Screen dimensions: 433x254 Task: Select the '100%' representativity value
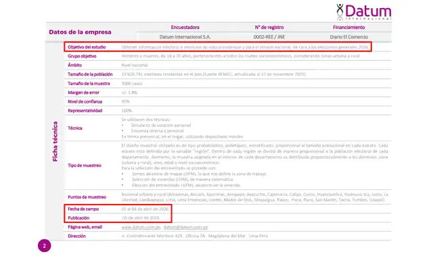coord(127,111)
